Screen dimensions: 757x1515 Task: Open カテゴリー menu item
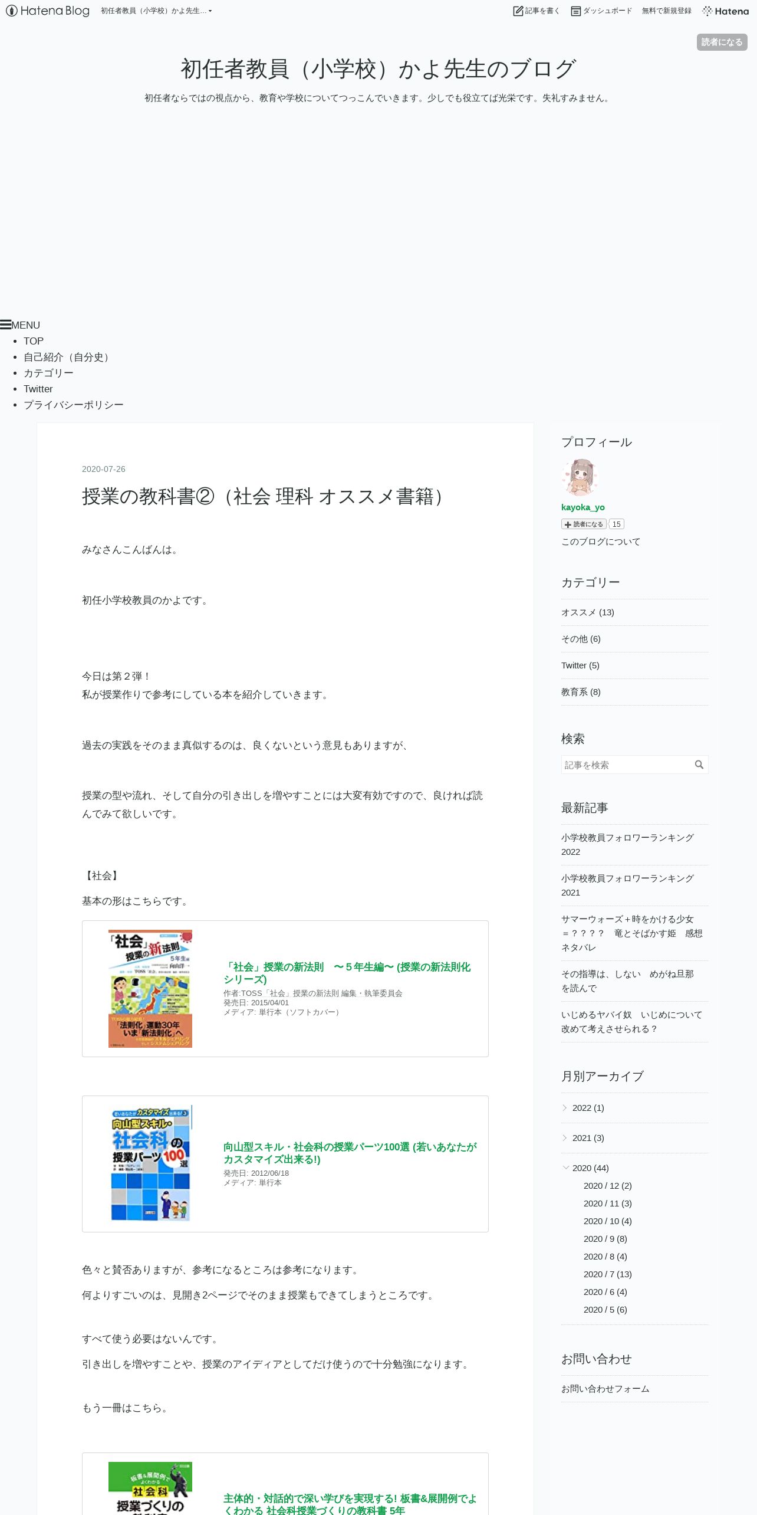coord(48,373)
